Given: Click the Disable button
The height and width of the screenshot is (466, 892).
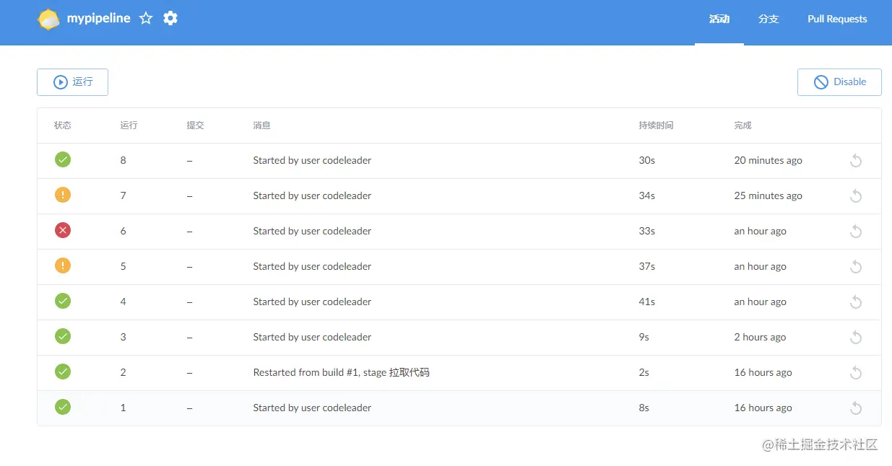Looking at the screenshot, I should [x=839, y=82].
